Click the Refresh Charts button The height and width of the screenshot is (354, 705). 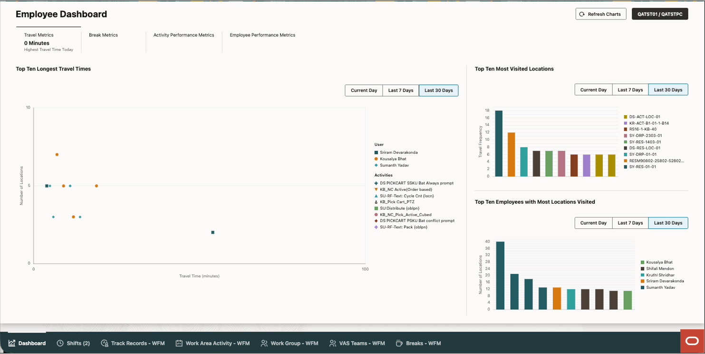point(600,14)
